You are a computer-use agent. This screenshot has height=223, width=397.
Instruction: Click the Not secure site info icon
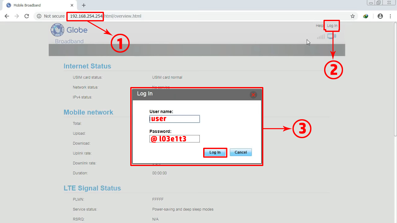tap(39, 16)
